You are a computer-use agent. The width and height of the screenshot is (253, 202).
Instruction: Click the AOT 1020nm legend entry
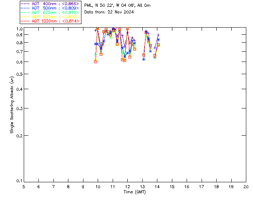coord(50,21)
